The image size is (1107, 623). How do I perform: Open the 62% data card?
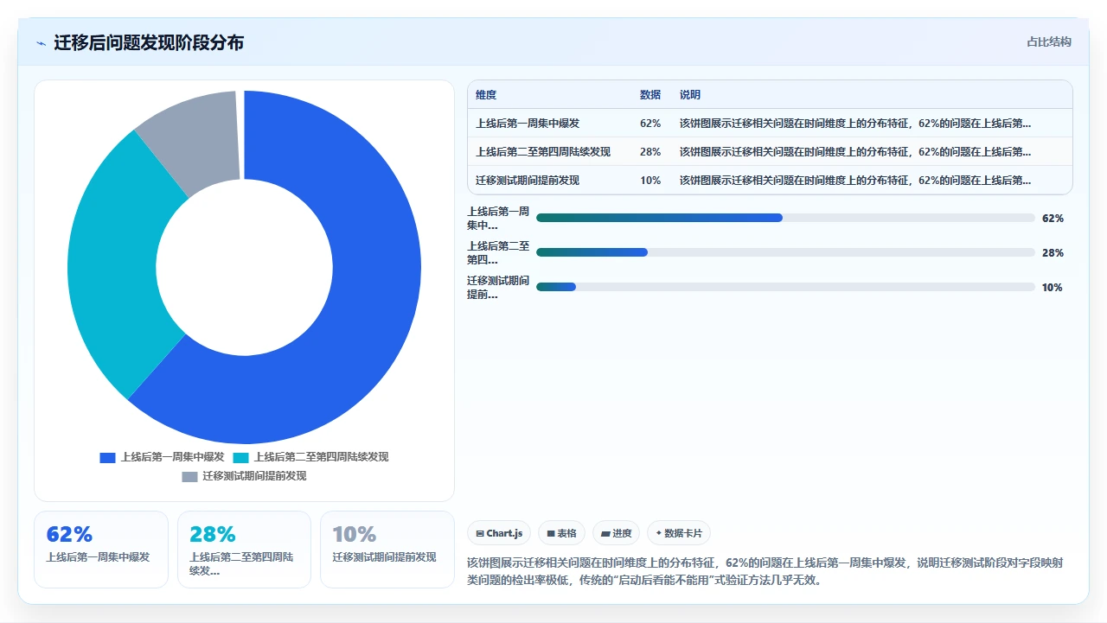(x=101, y=550)
